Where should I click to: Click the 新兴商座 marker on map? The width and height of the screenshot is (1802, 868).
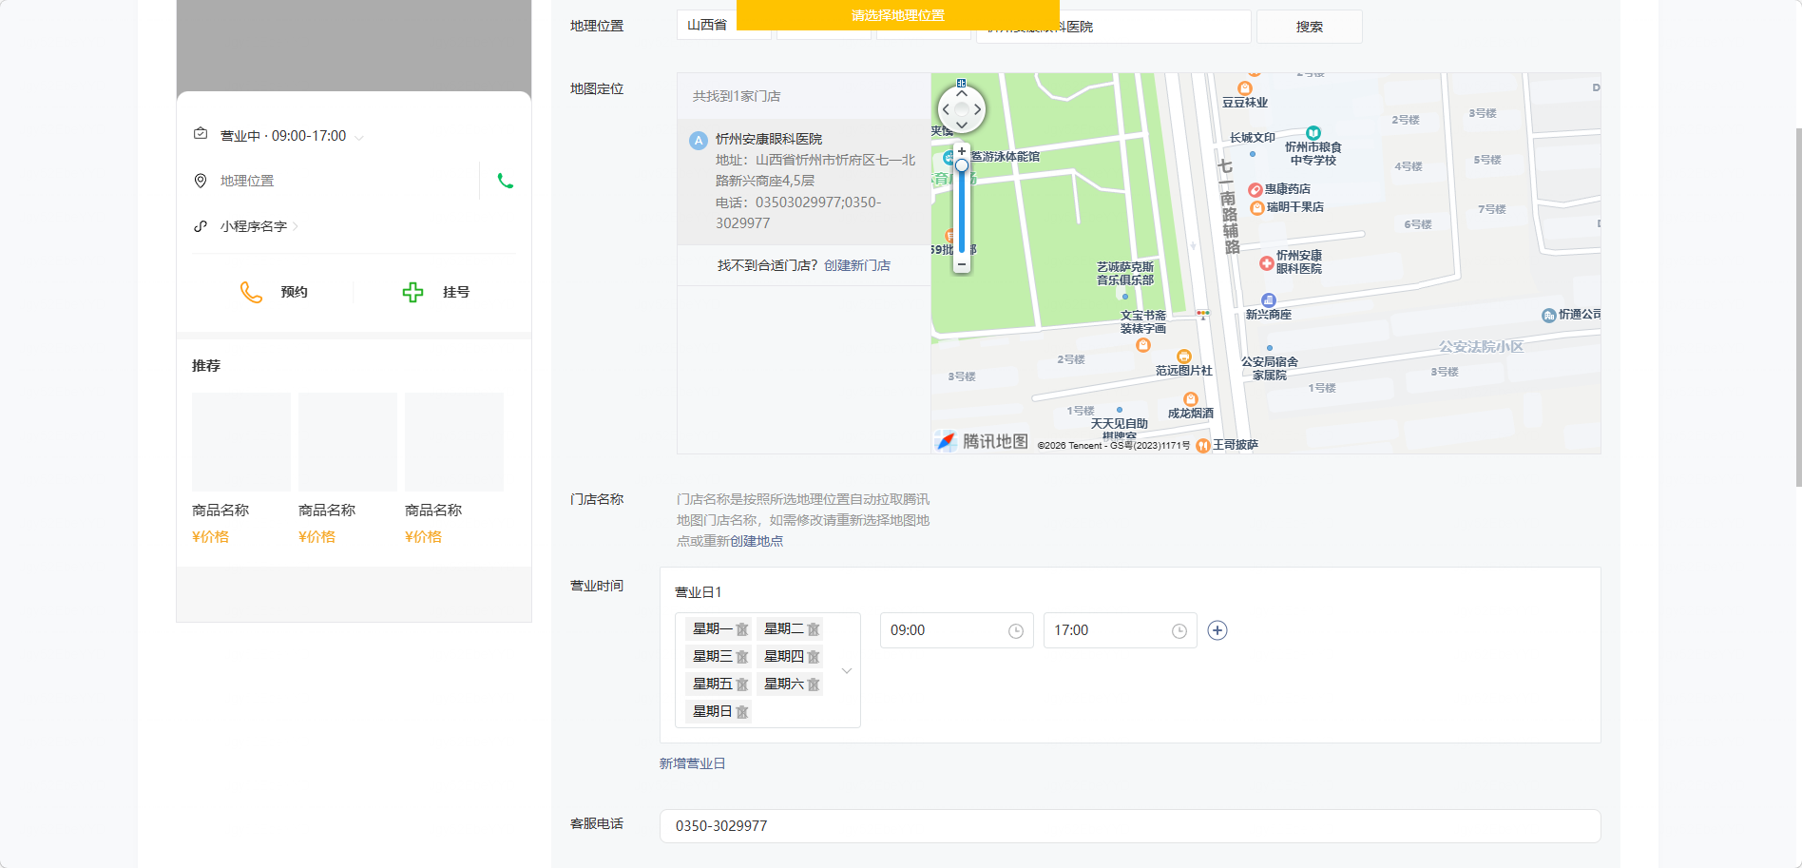tap(1269, 300)
